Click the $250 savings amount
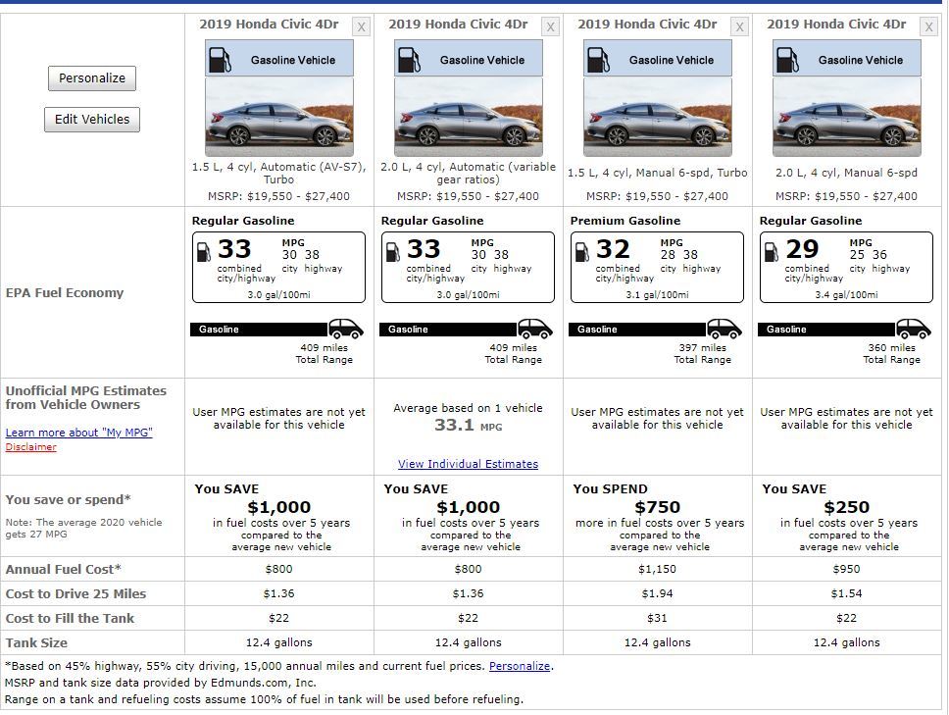Viewport: 949px width, 715px height. (846, 507)
